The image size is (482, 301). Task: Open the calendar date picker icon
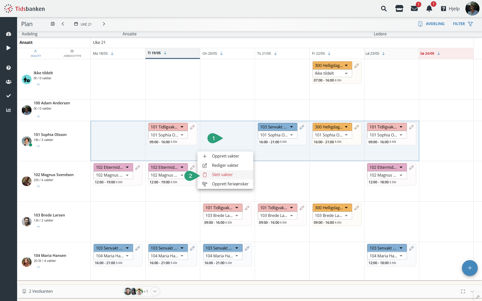[53, 24]
